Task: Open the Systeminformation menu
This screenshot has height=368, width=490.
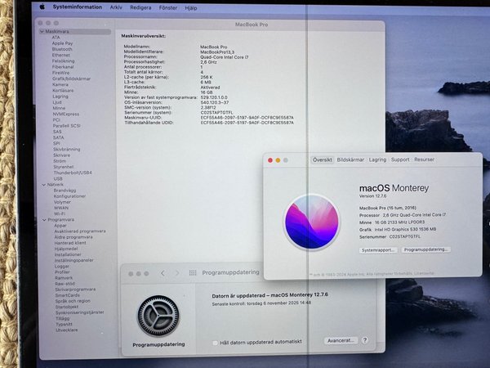Action: tap(78, 7)
